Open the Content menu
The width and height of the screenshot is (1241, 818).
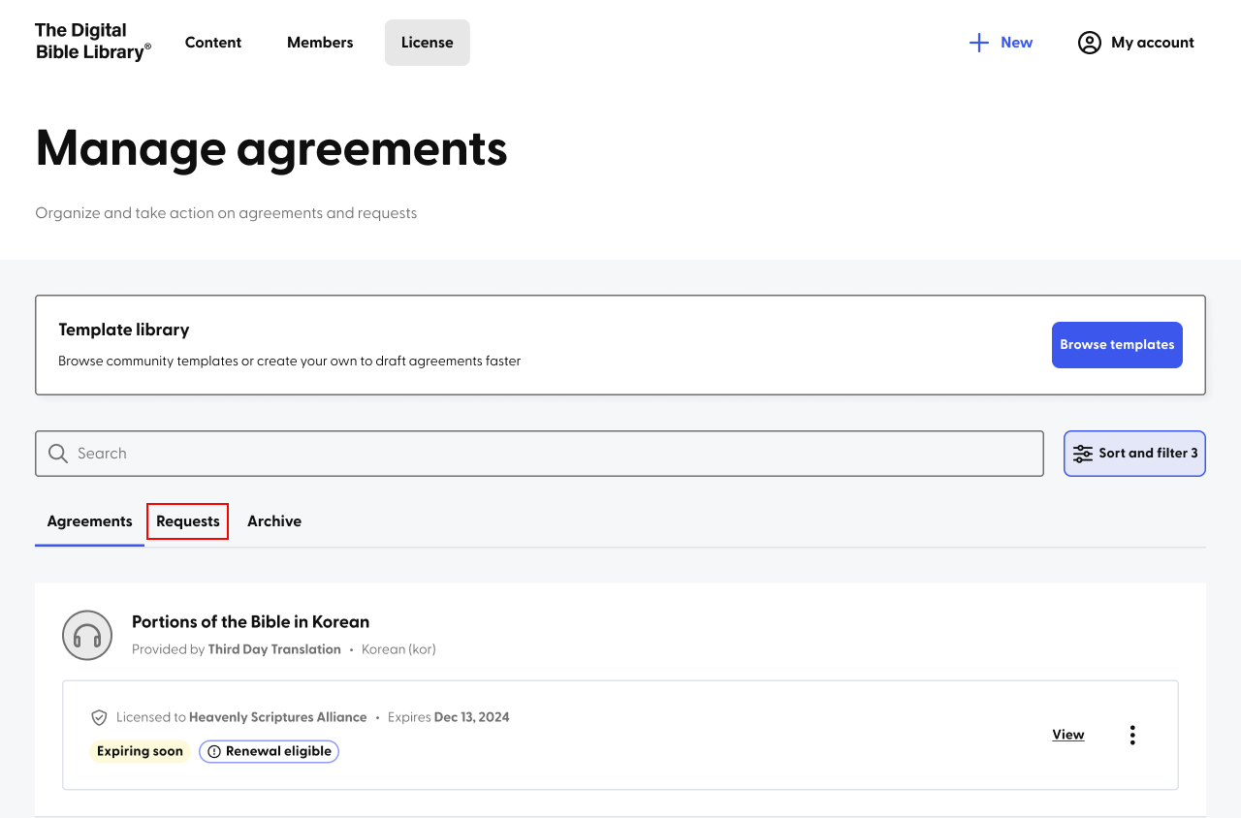pyautogui.click(x=213, y=43)
